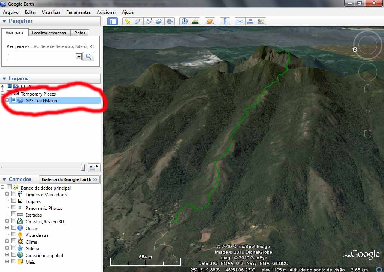Click the Add Polygon tool
This screenshot has width=384, height=272.
click(138, 21)
